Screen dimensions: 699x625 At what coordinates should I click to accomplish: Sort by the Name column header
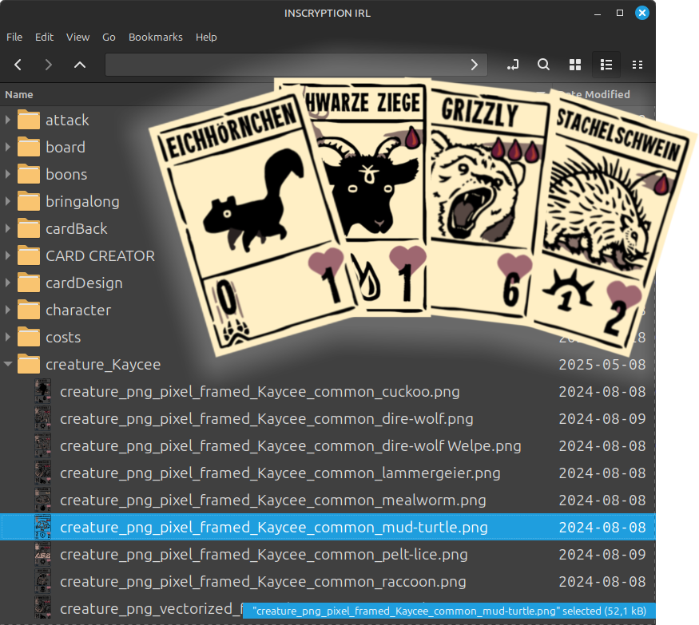click(x=19, y=94)
